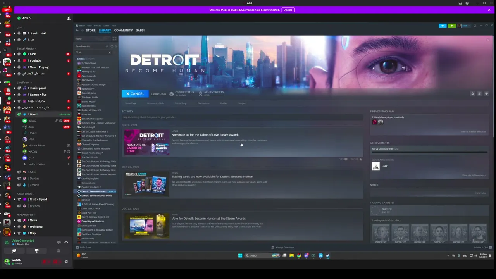Open Discord user settings gear
The image size is (496, 279).
coord(66,262)
